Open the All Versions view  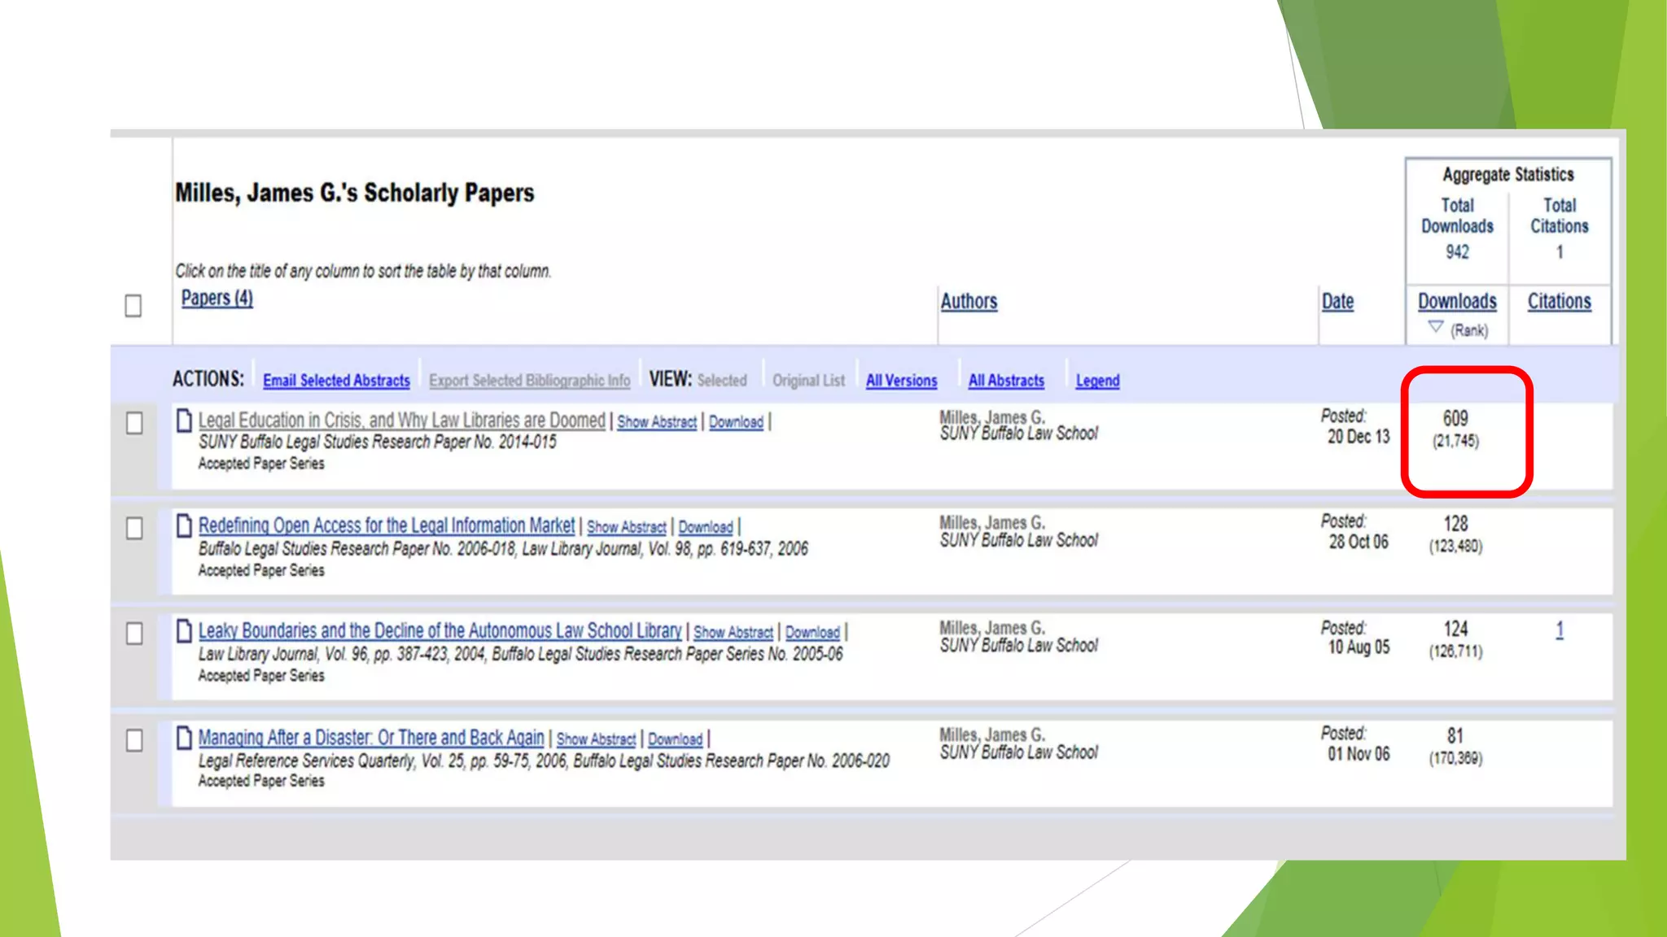click(x=901, y=381)
